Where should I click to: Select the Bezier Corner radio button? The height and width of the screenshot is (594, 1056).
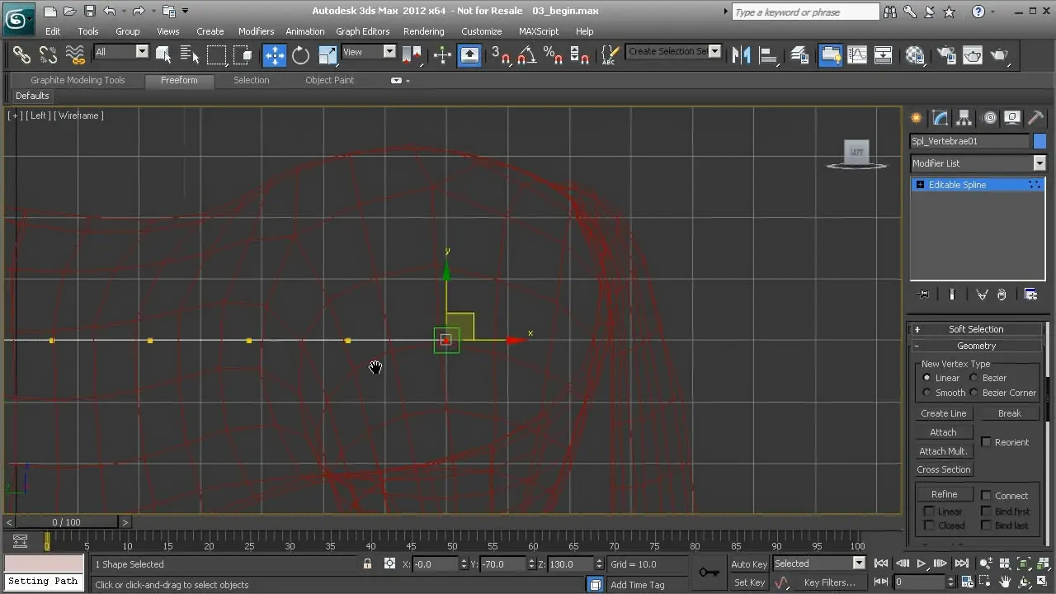point(974,393)
